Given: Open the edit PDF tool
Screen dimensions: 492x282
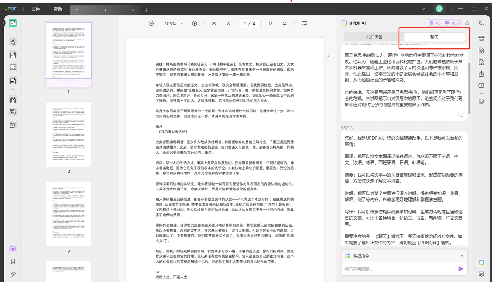Looking at the screenshot, I should point(13,55).
